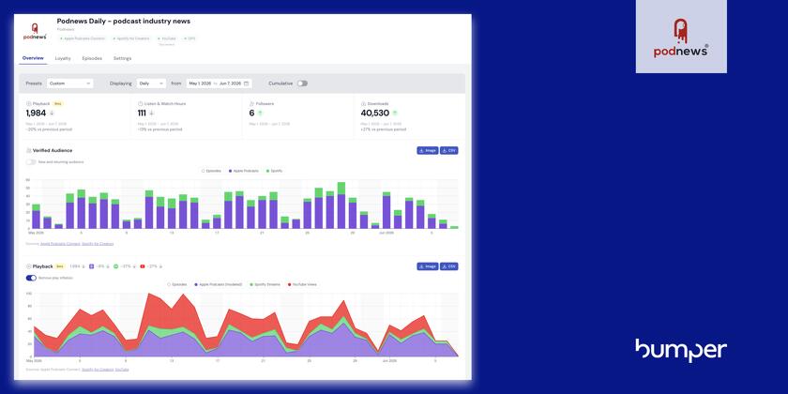Open Spotify for Creators link under Verified Audience chart
Viewport: 788px width, 394px height.
(x=98, y=244)
